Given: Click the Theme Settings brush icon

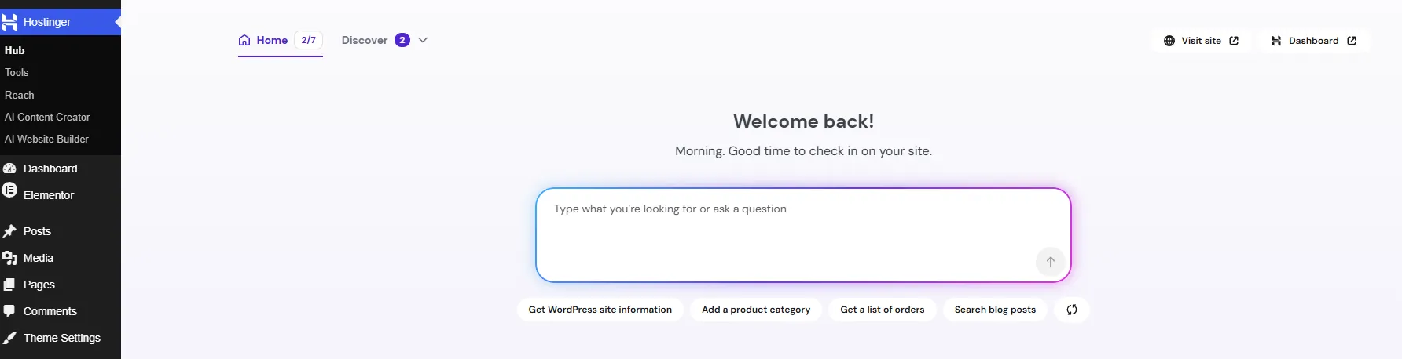Looking at the screenshot, I should [x=9, y=338].
